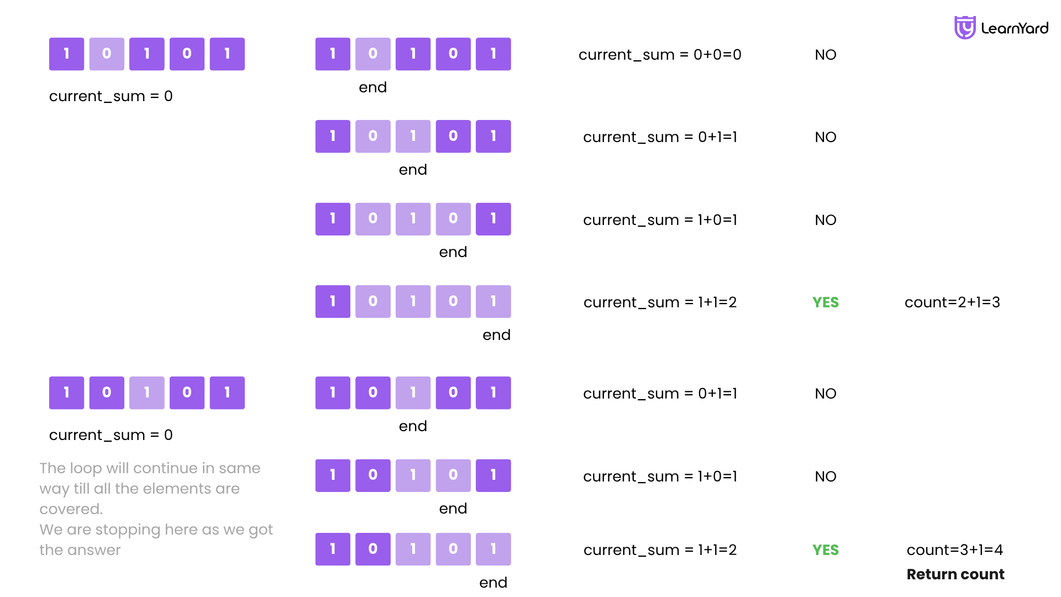1061x597 pixels.
Task: Select the 'Return count' bold text
Action: tap(955, 574)
